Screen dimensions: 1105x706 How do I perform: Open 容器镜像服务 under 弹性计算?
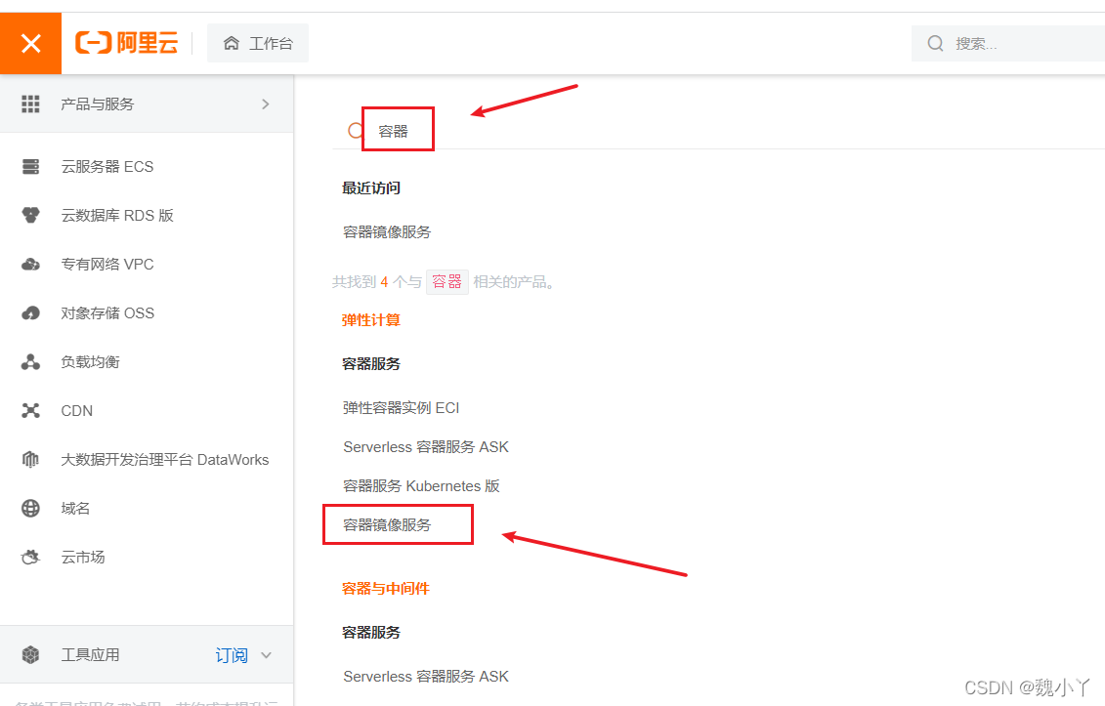(387, 525)
